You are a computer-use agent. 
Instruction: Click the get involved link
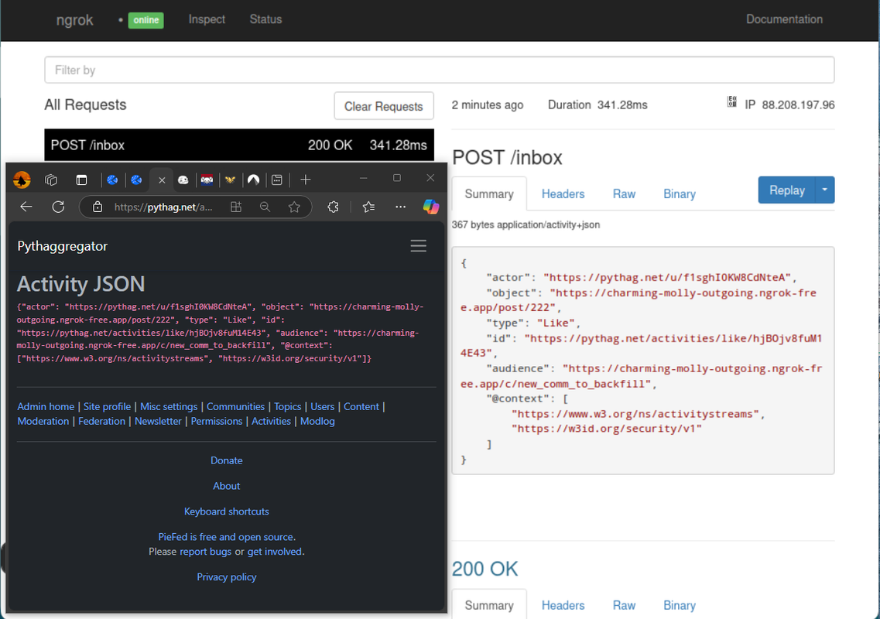pyautogui.click(x=275, y=552)
